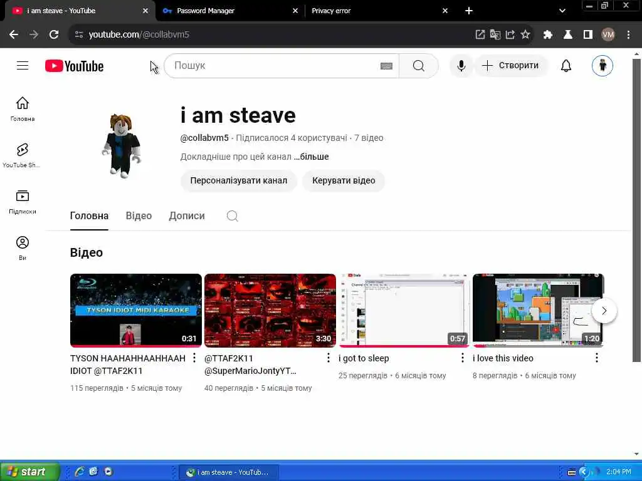Open the Ви section in the sidebar

click(23, 248)
